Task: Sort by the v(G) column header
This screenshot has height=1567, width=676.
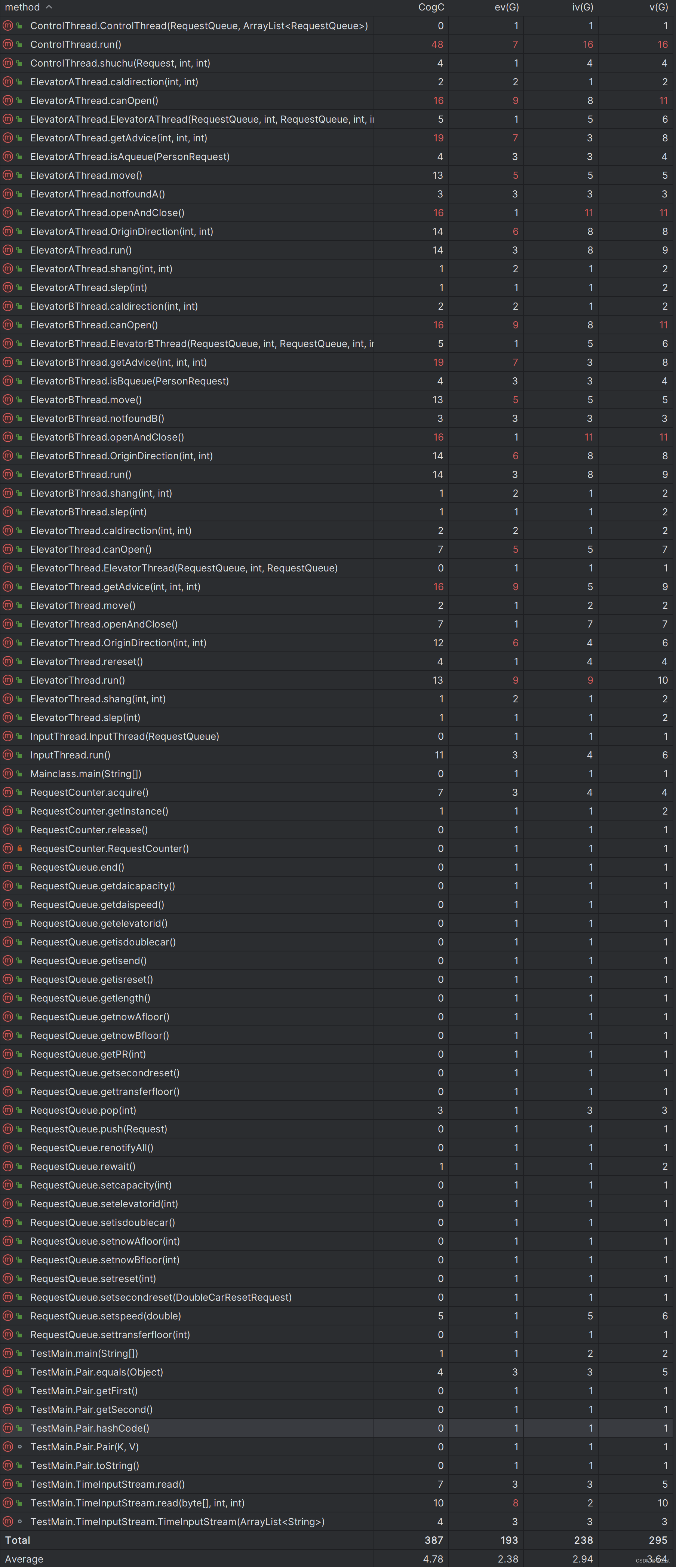Action: point(658,7)
